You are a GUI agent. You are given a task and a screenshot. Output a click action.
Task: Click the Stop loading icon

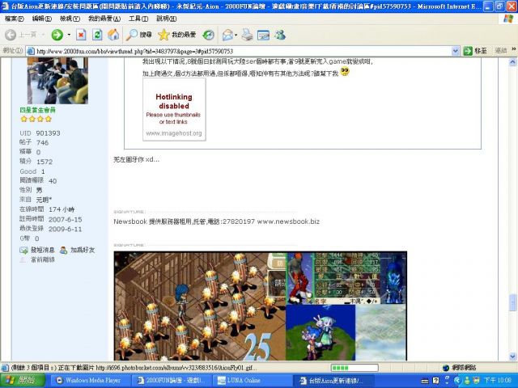pyautogui.click(x=81, y=35)
